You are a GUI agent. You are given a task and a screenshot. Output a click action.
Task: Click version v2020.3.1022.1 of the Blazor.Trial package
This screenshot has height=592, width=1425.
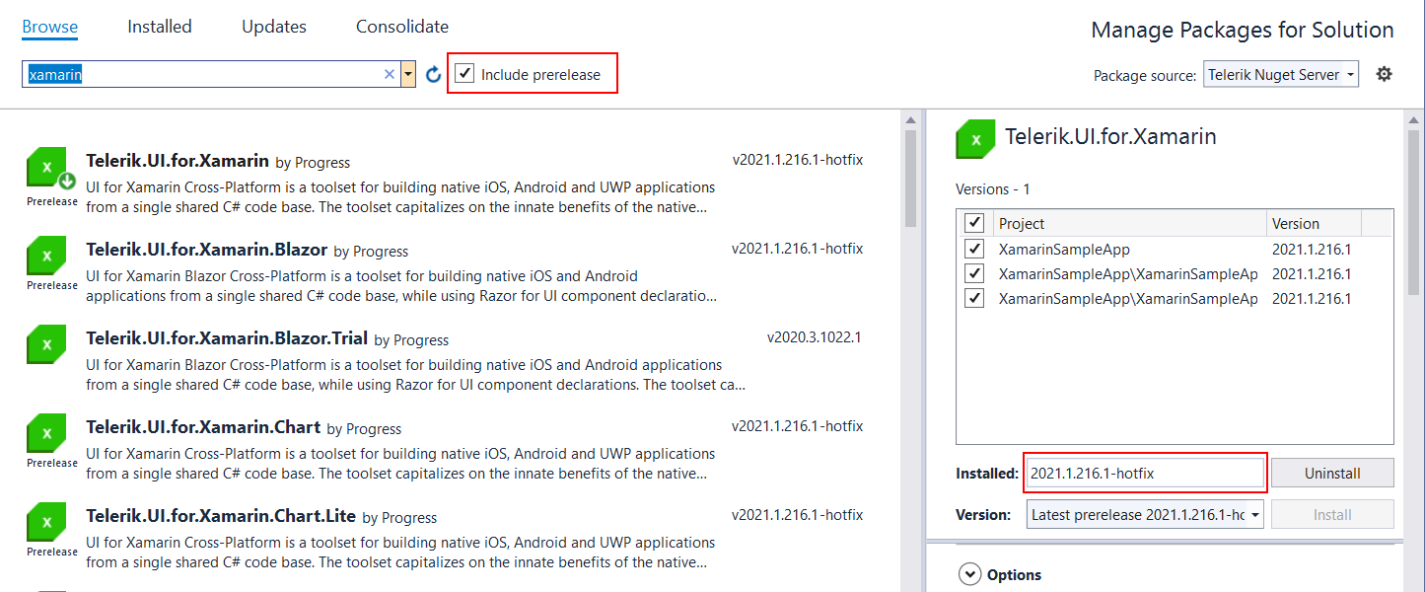(x=815, y=337)
